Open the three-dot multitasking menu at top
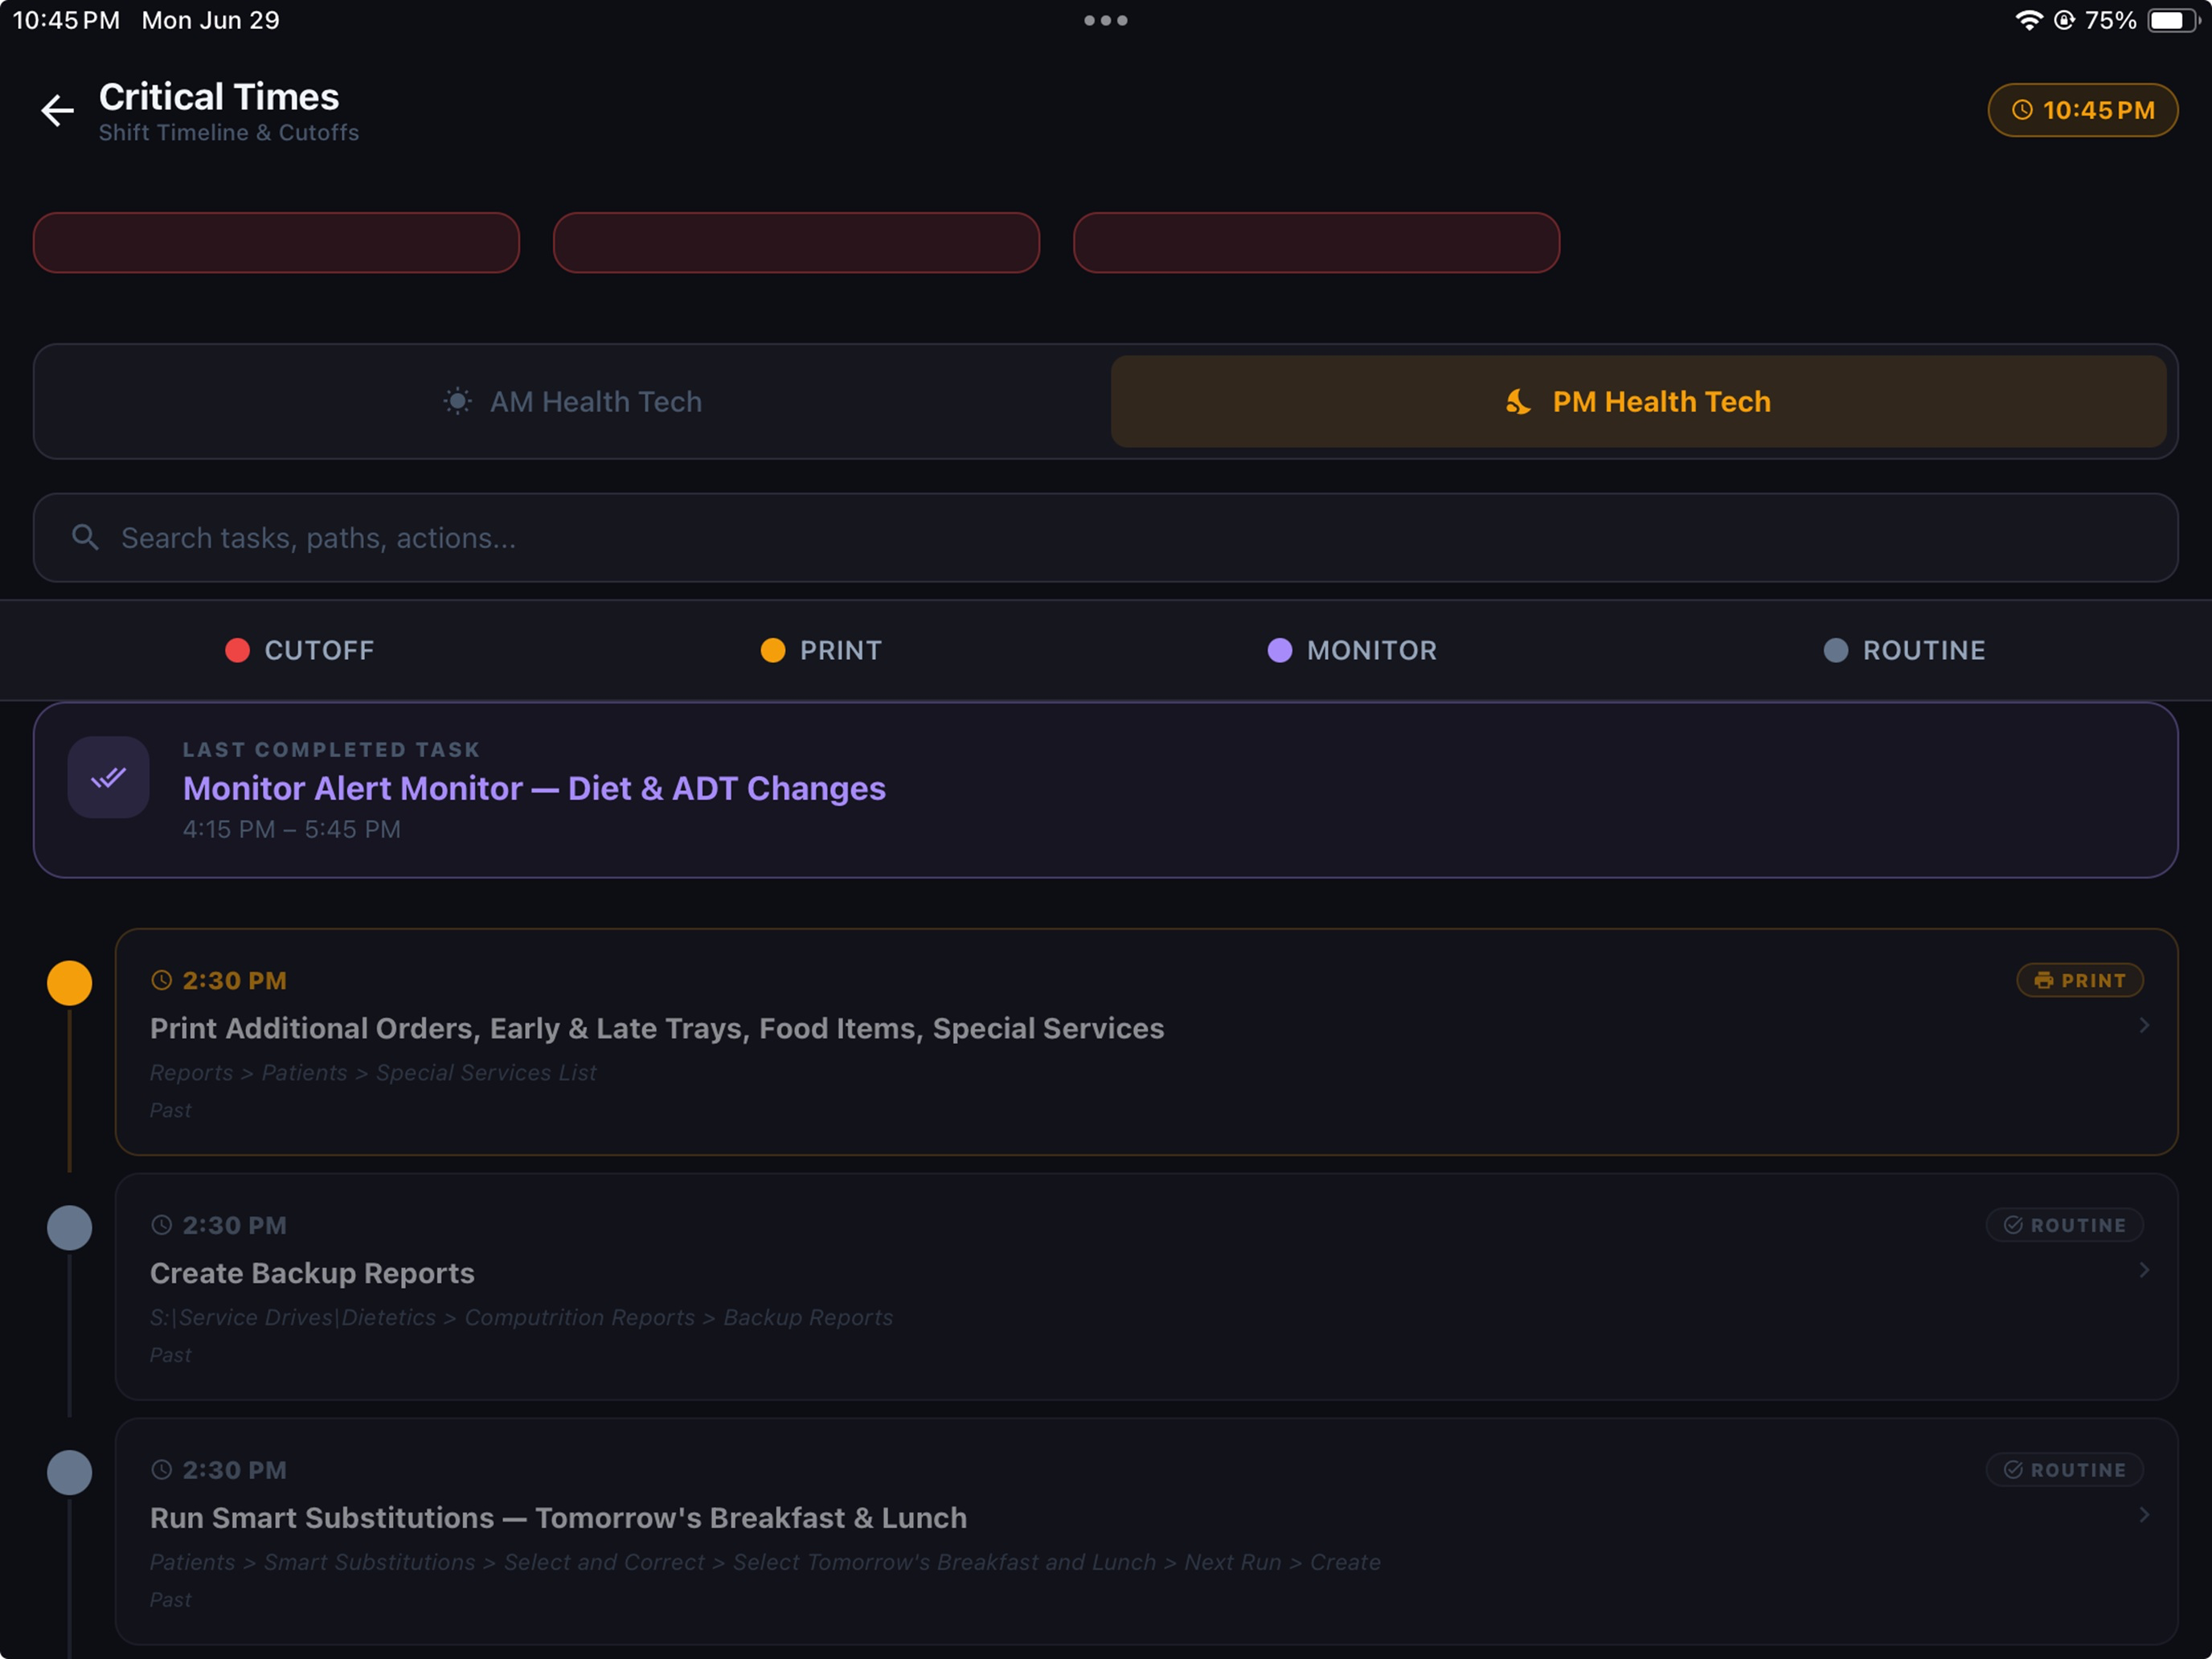Viewport: 2212px width, 1659px height. [1106, 20]
